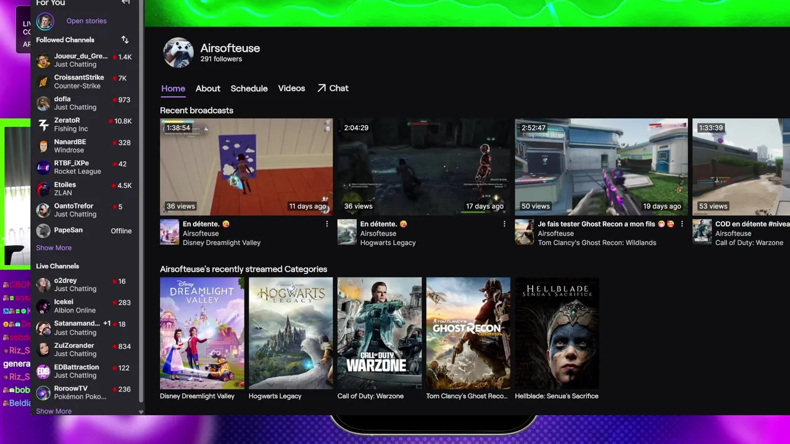The height and width of the screenshot is (444, 790).
Task: Click Recent broadcasts heading
Action: point(196,110)
